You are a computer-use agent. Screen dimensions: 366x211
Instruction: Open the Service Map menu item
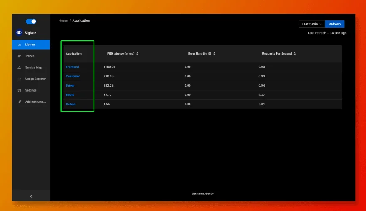(x=31, y=67)
